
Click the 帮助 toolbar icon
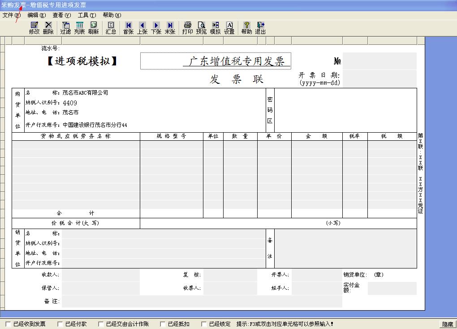click(246, 28)
